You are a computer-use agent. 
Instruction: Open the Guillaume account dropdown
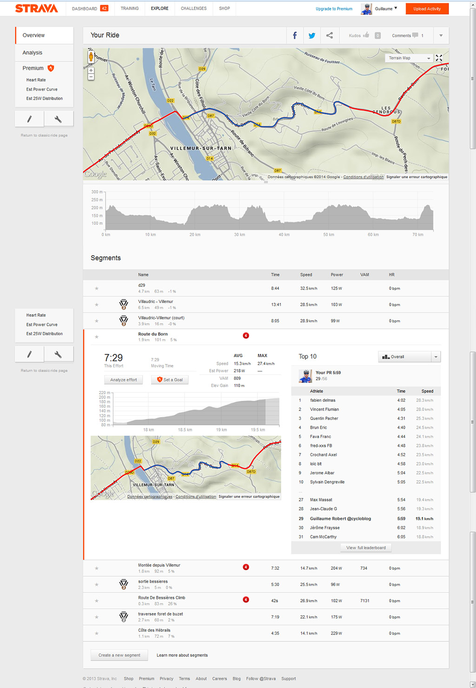click(386, 8)
